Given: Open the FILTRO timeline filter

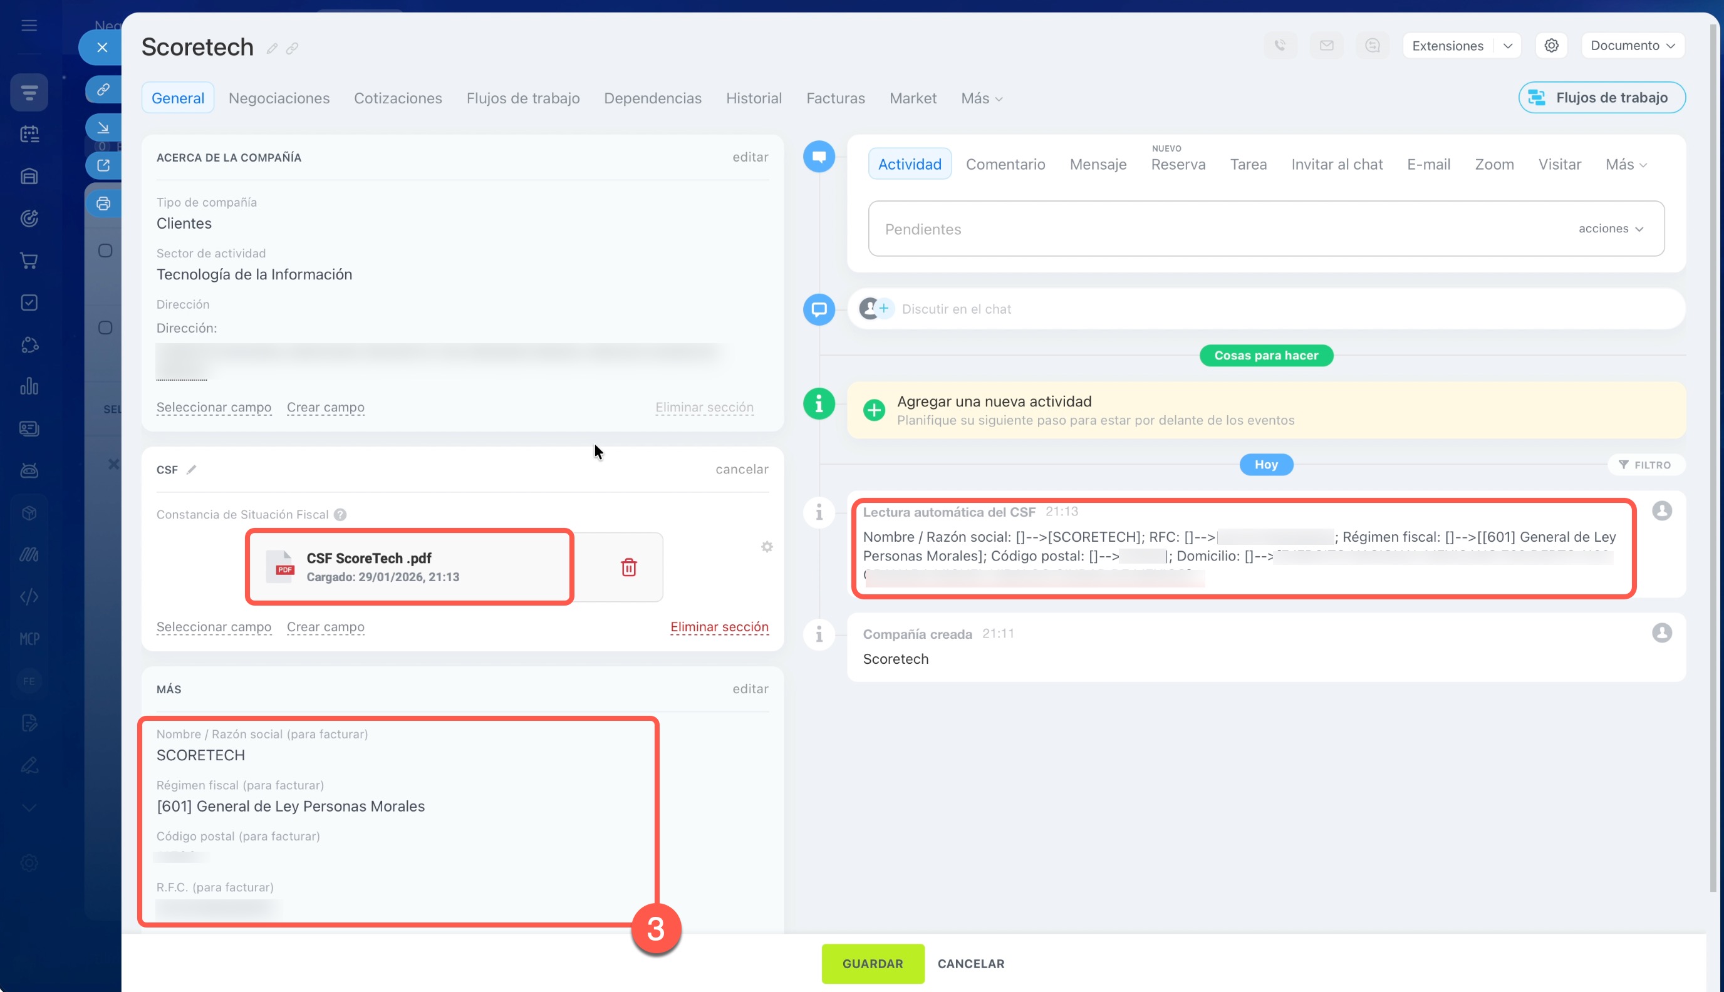Looking at the screenshot, I should [x=1646, y=465].
